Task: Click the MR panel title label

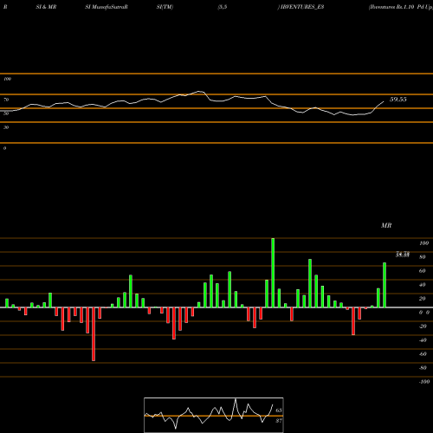Action: click(x=386, y=225)
